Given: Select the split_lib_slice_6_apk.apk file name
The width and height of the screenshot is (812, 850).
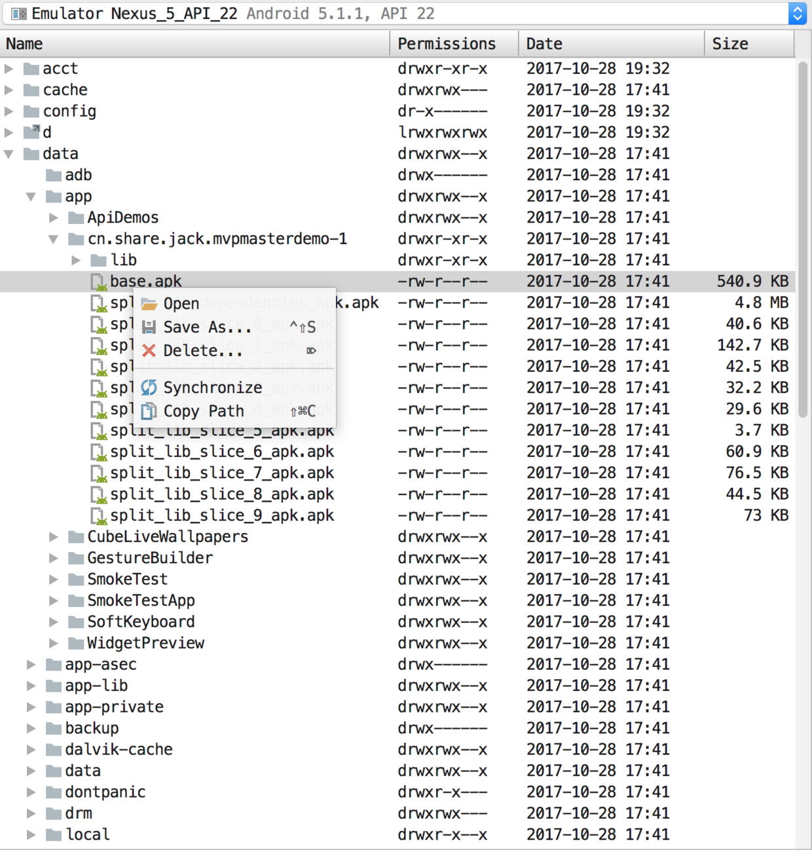Looking at the screenshot, I should (222, 452).
